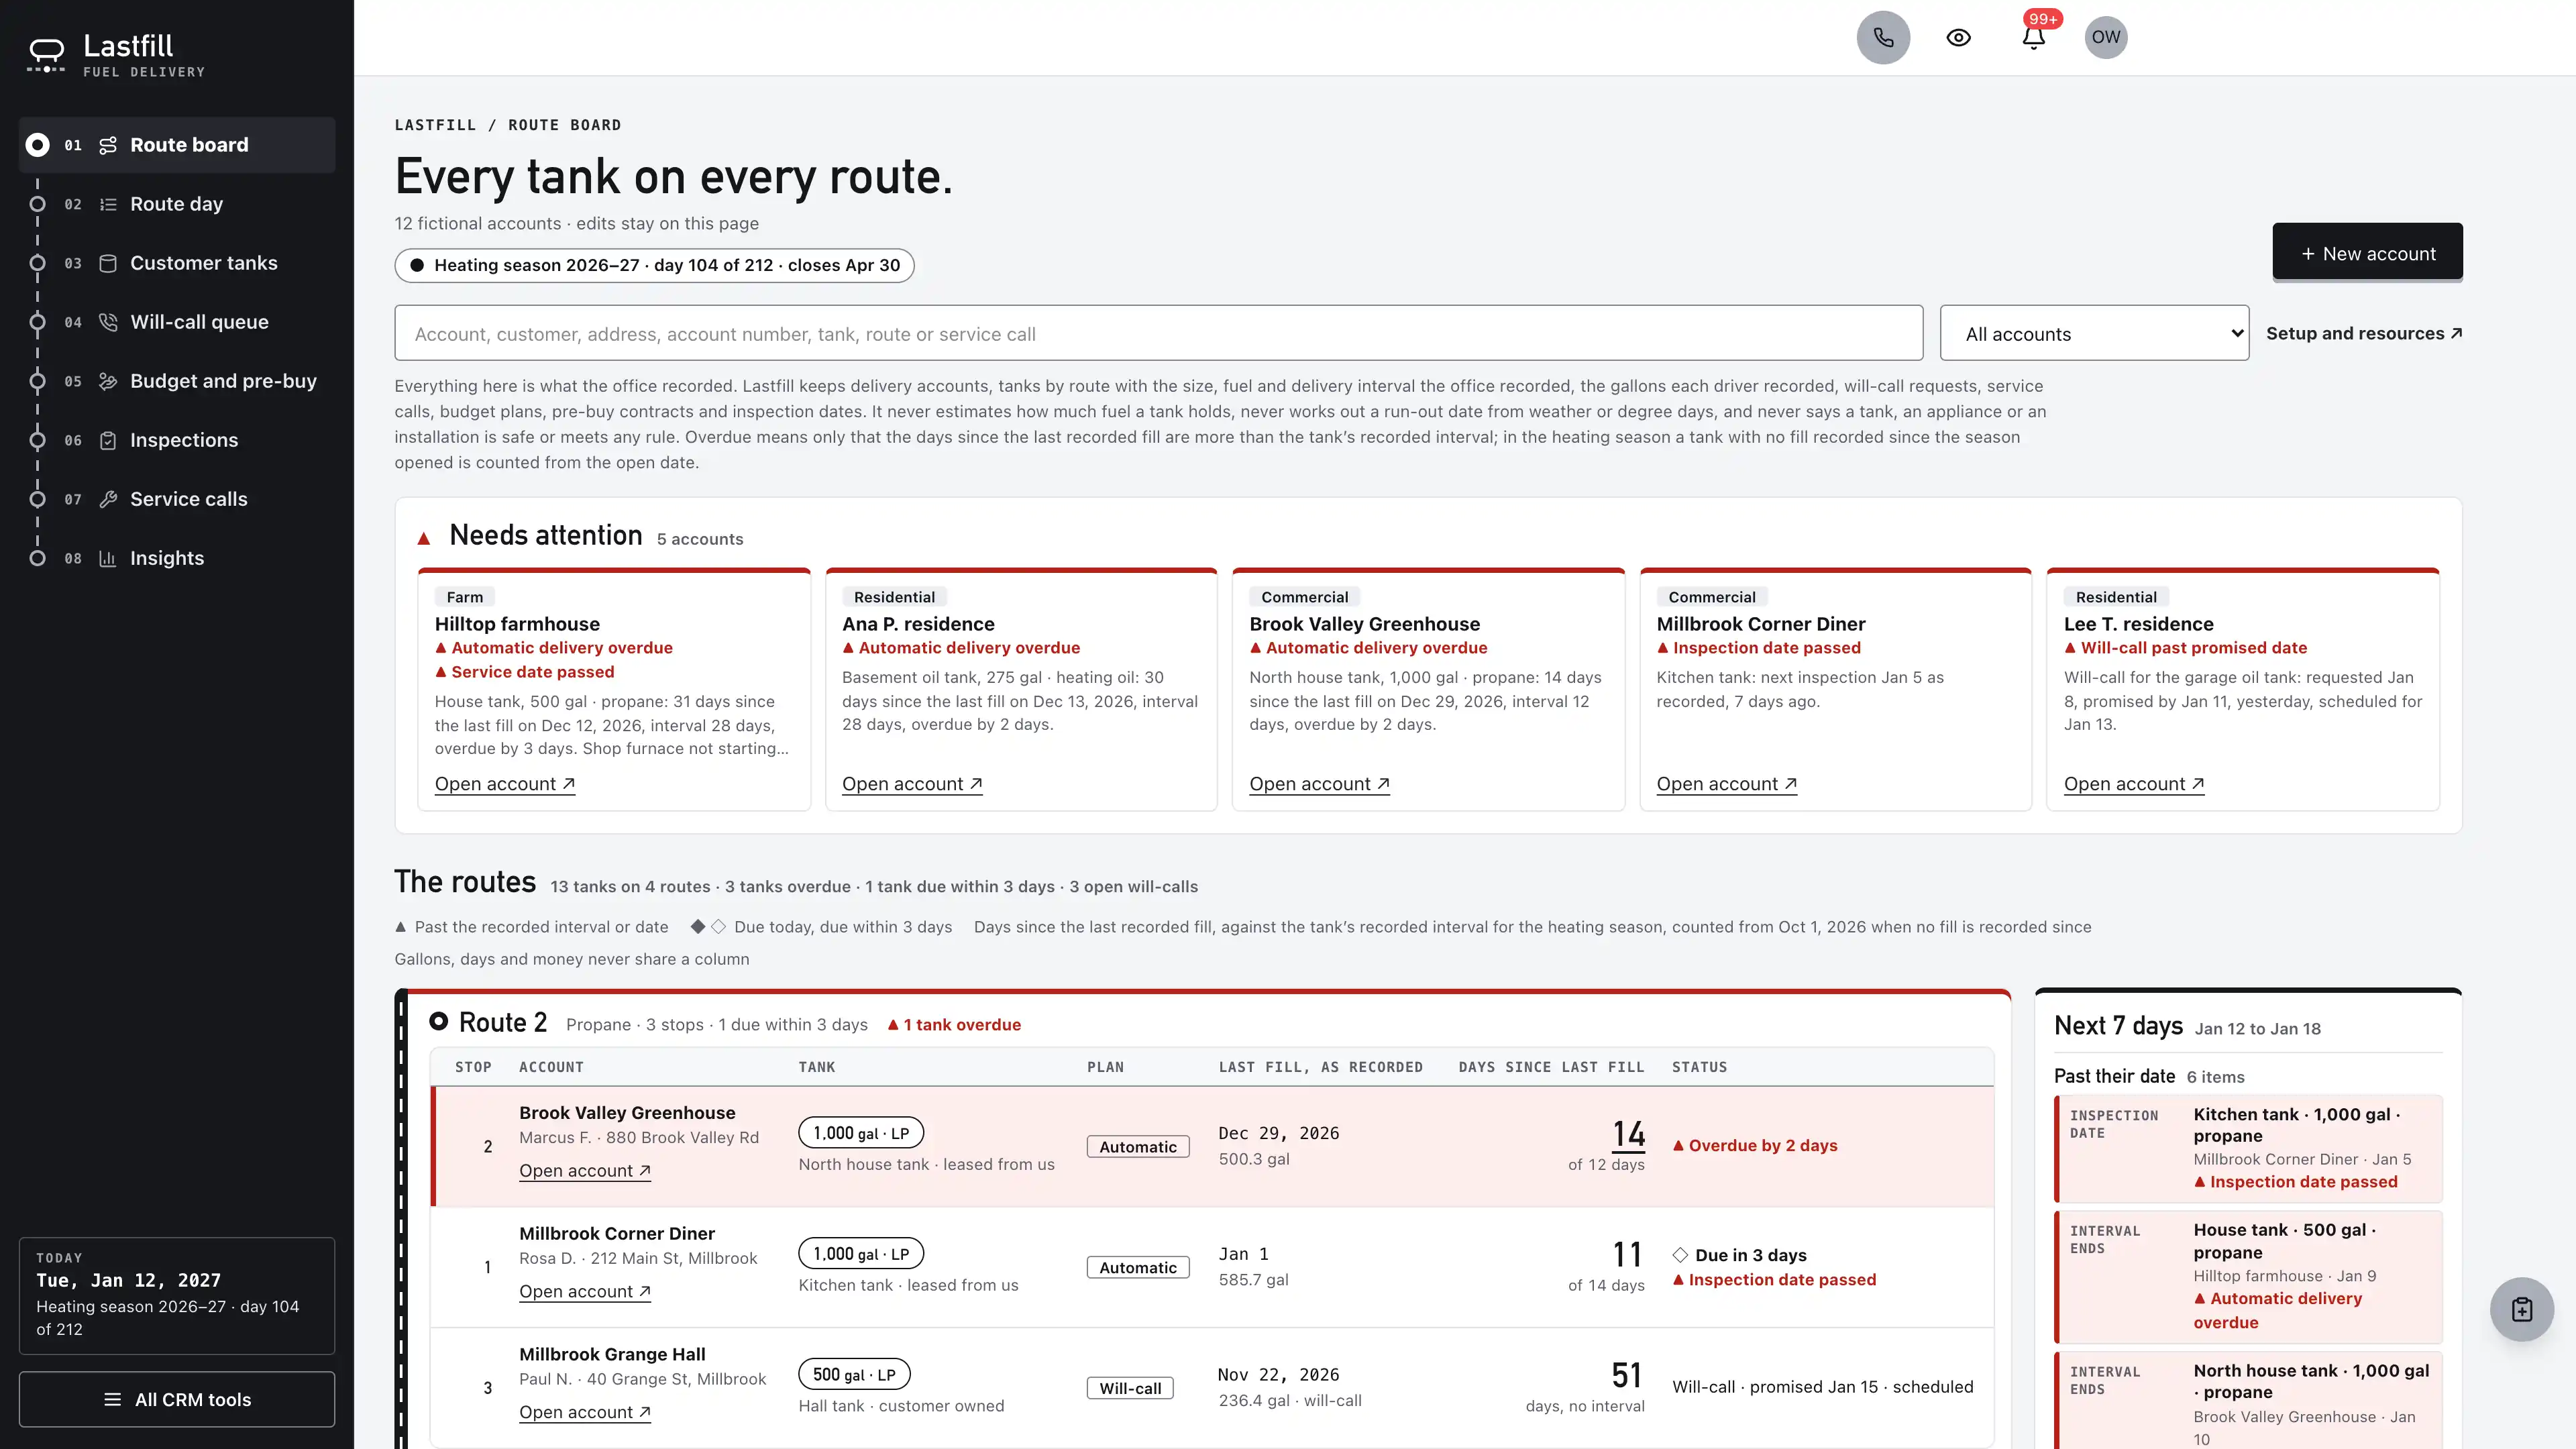Click the Service calls wrench icon
The width and height of the screenshot is (2576, 1449).
(x=108, y=499)
